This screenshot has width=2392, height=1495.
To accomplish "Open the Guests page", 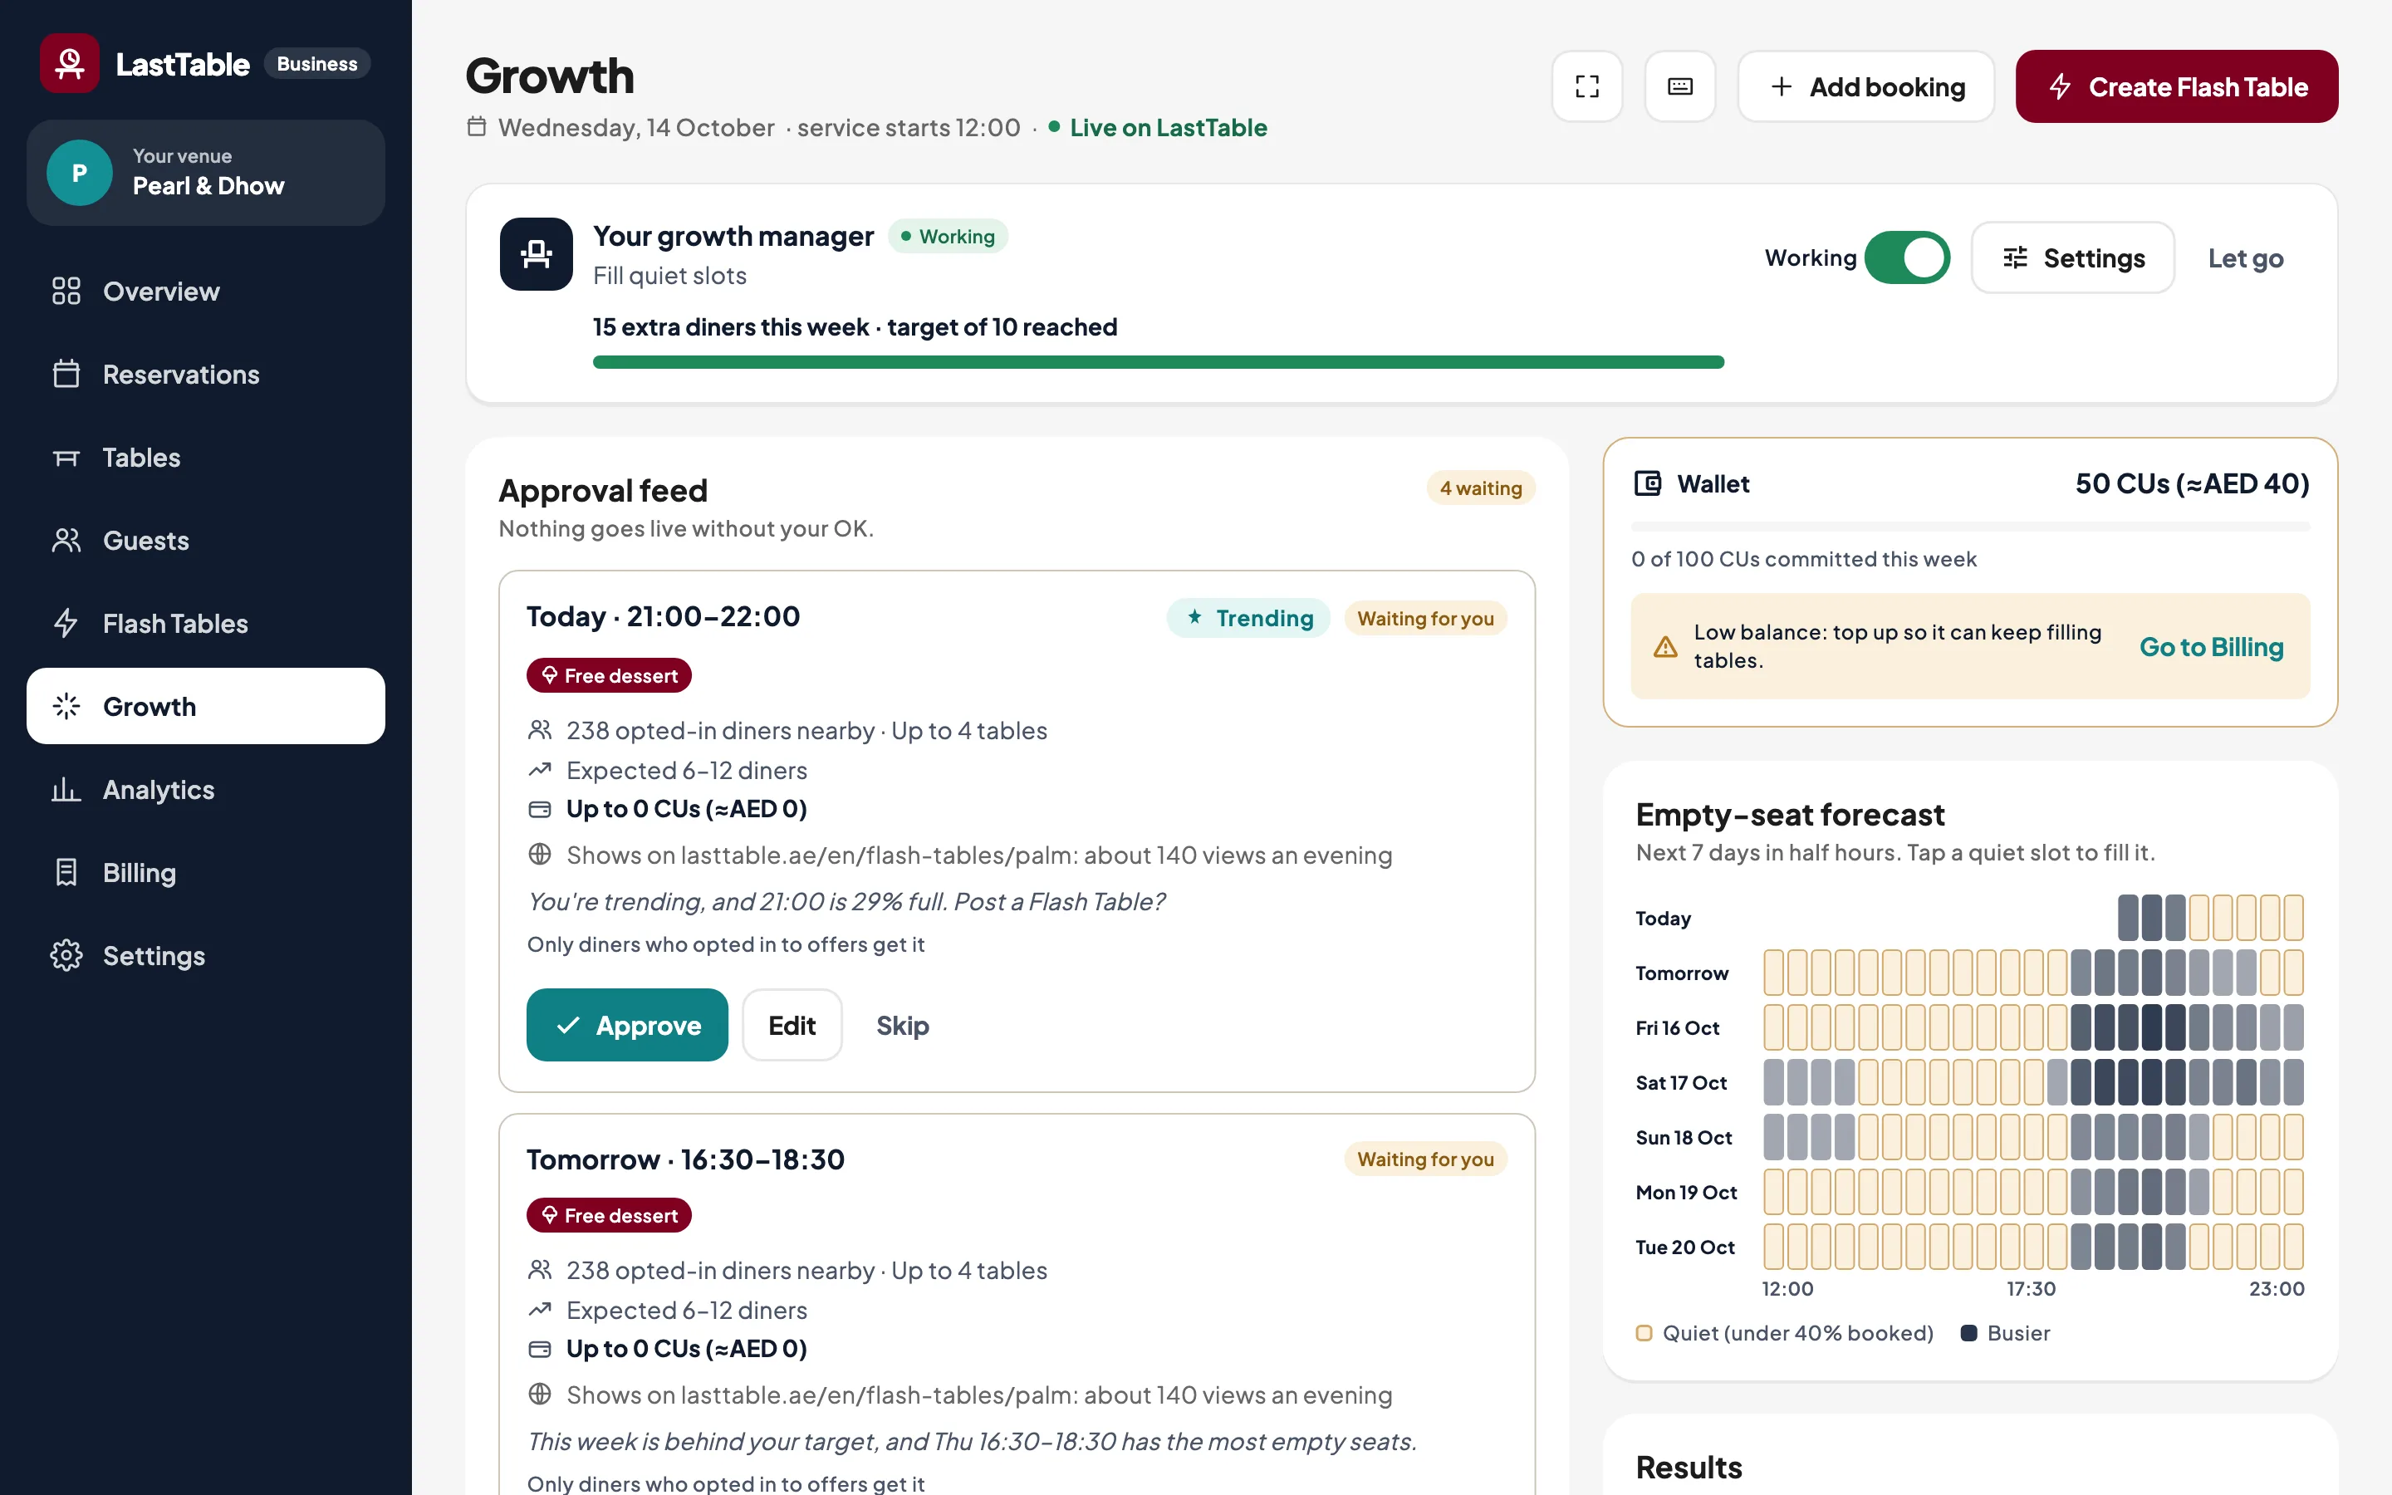I will click(x=206, y=540).
